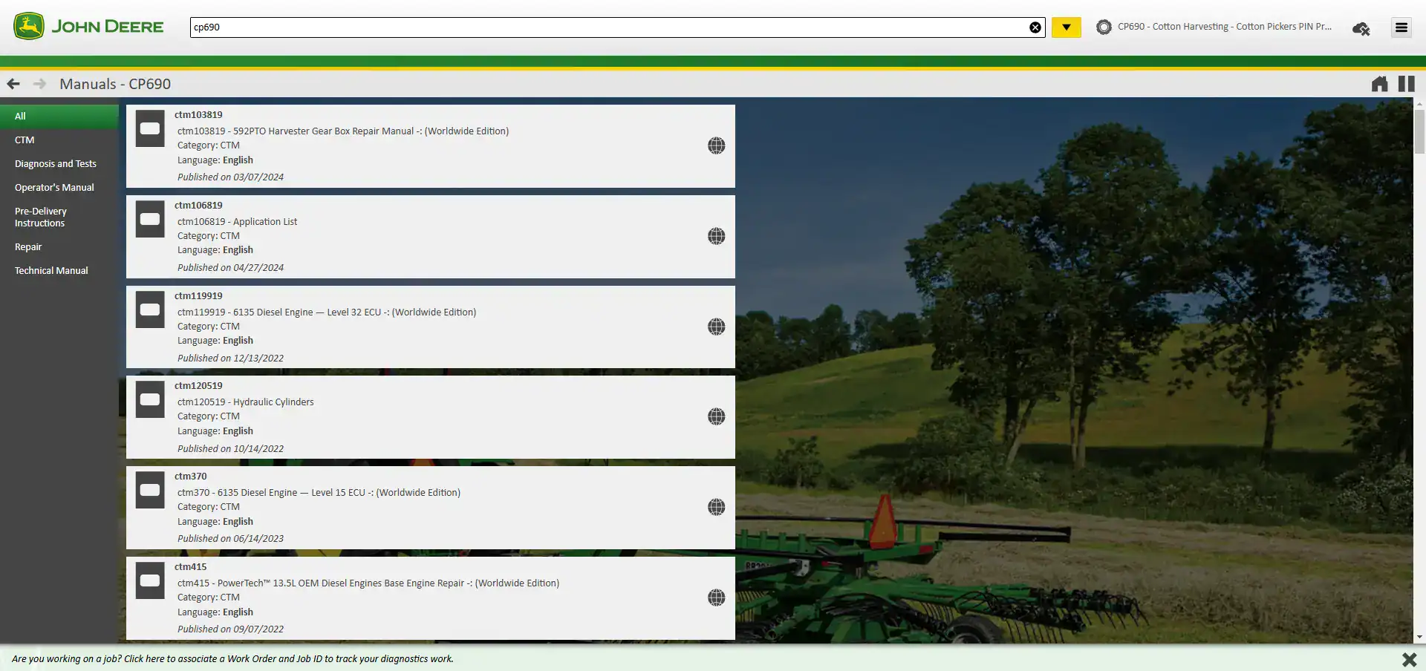
Task: Click globe icon for ctm415
Action: 716,598
